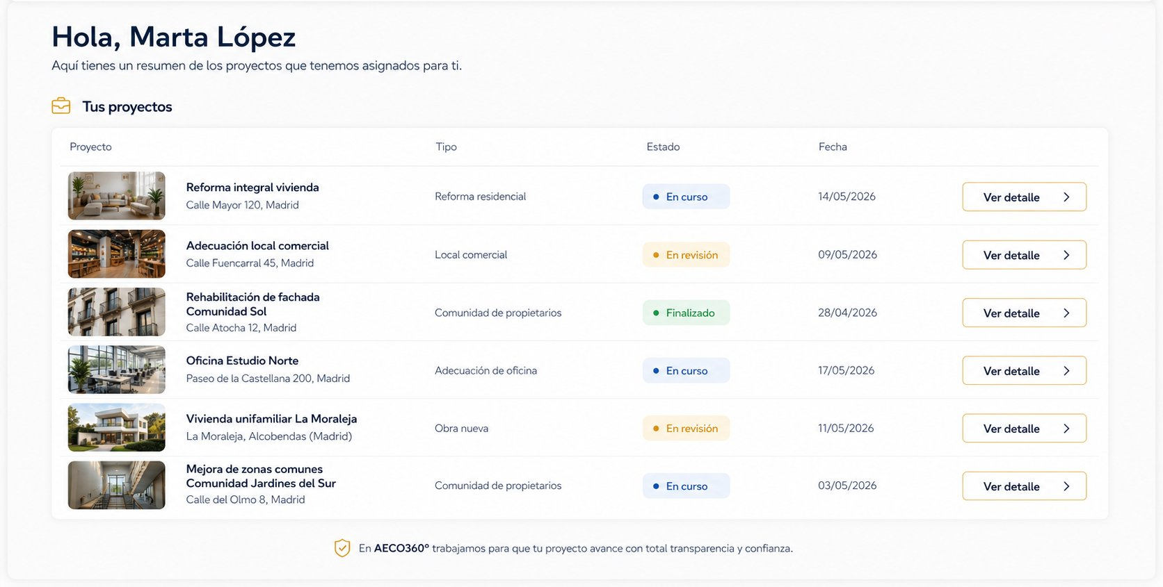Click the Estado column header
Screen dimensions: 1163x587
tap(663, 147)
